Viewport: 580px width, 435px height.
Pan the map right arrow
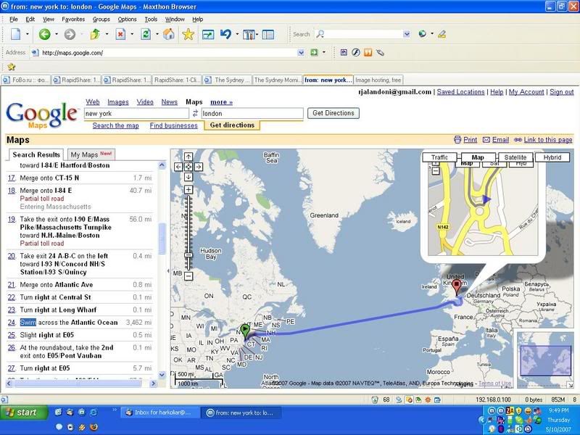pyautogui.click(x=199, y=167)
